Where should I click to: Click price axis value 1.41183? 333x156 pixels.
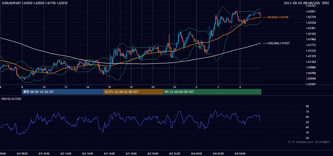pos(311,62)
